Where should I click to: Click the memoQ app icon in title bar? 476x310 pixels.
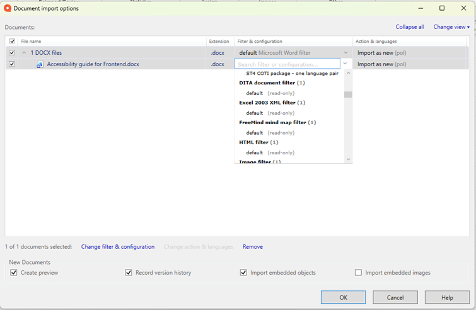(x=8, y=8)
